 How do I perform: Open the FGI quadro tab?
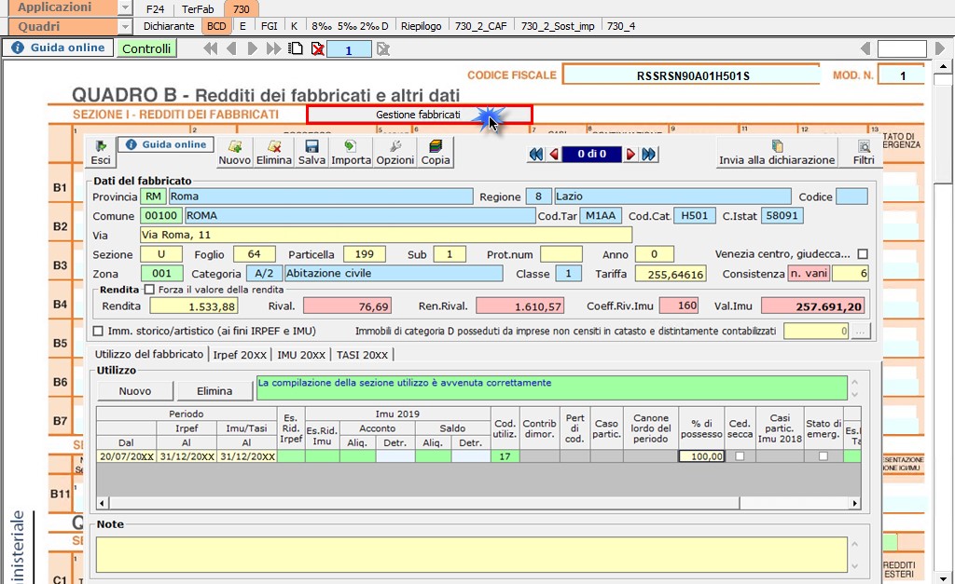[x=270, y=26]
